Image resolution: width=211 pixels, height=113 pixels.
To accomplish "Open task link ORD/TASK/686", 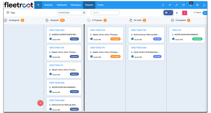I will (57, 100).
